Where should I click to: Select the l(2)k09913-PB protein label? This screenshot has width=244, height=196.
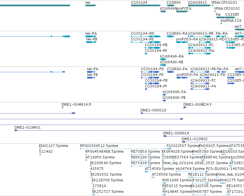point(203,69)
